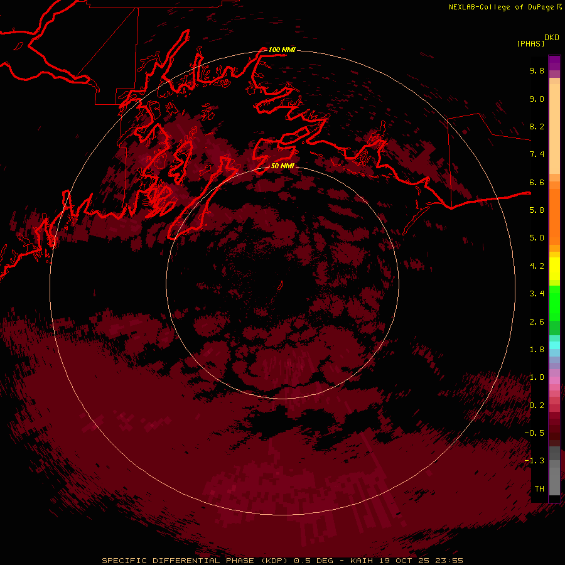Screen dimensions: 565x565
Task: Click the 5.8 legend value
Action: 537,210
